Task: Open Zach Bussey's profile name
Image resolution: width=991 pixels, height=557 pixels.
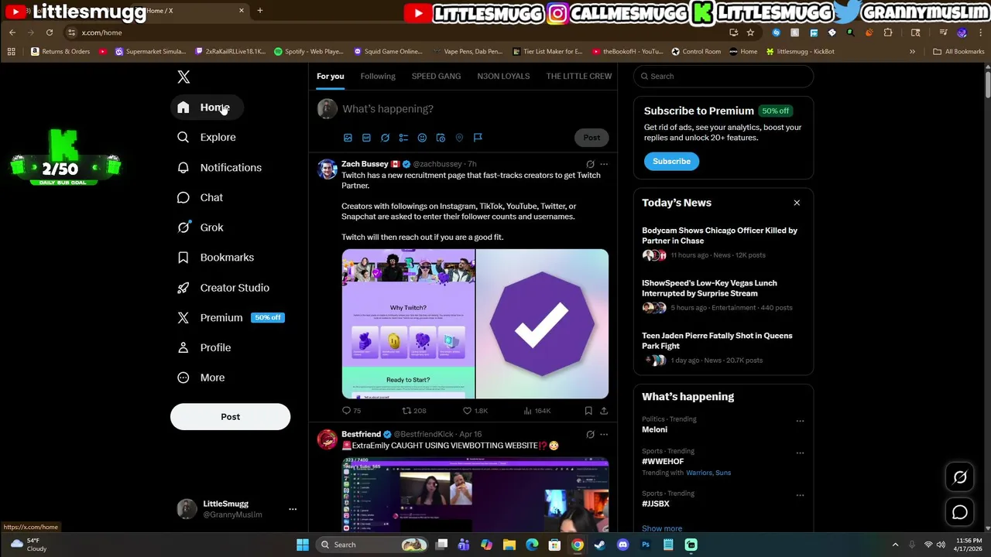Action: click(x=365, y=164)
